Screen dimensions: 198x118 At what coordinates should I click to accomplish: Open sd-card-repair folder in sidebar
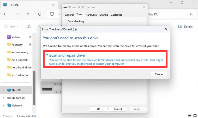pos(20,75)
